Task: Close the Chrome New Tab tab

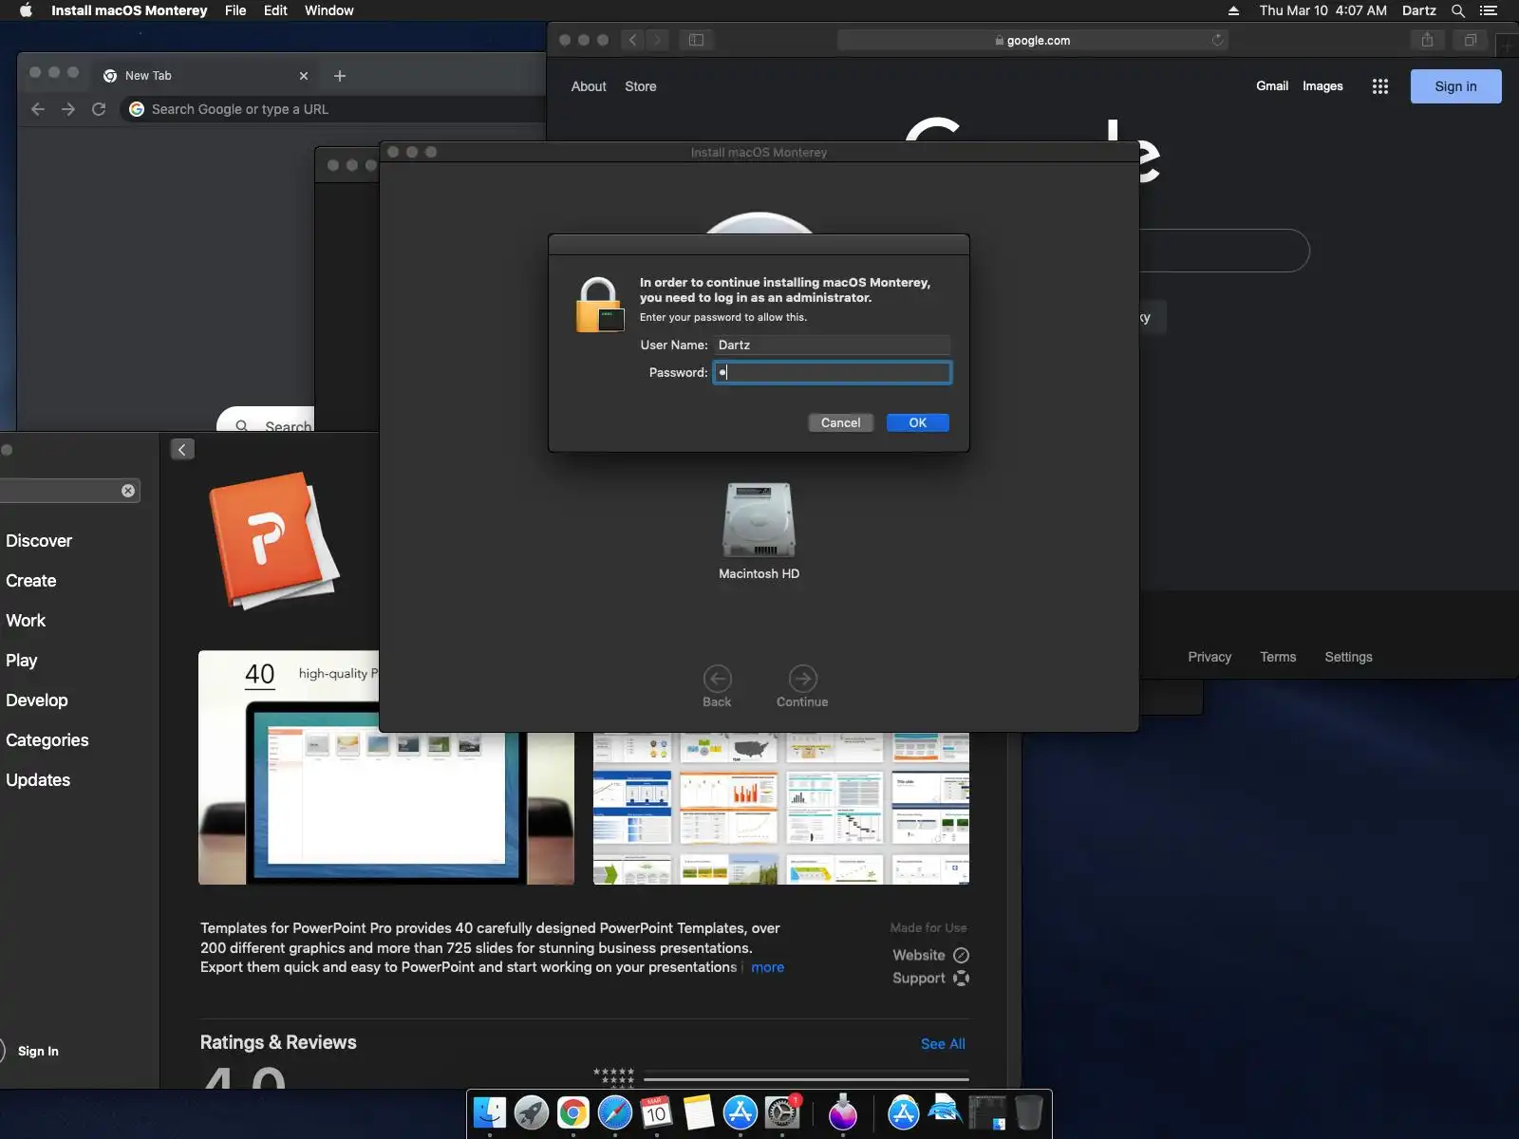Action: (304, 76)
